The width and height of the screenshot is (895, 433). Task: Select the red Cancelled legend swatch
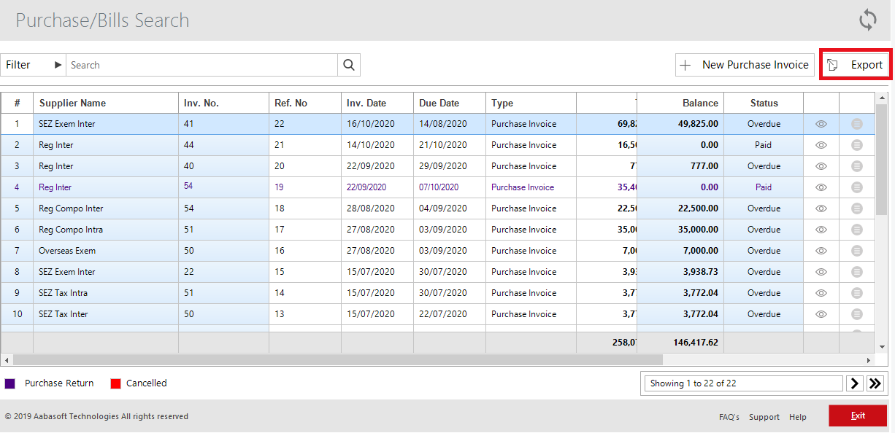tap(115, 383)
